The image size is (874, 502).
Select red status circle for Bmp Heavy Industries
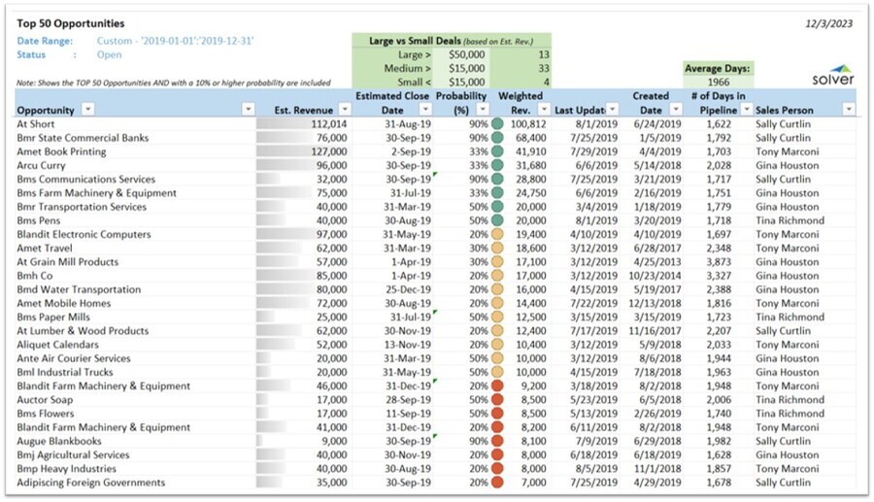tap(497, 469)
